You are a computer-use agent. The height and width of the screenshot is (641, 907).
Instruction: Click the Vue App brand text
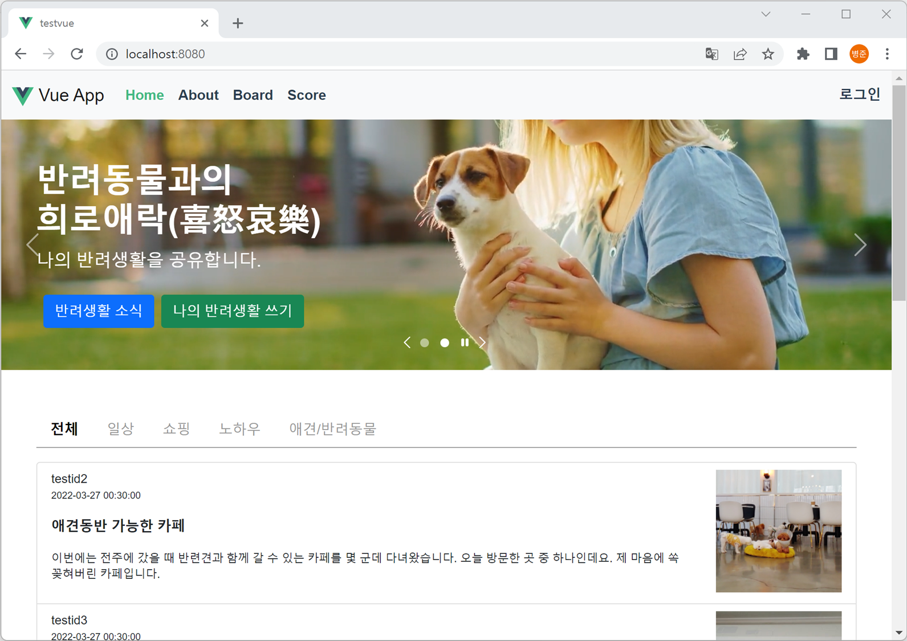(71, 95)
